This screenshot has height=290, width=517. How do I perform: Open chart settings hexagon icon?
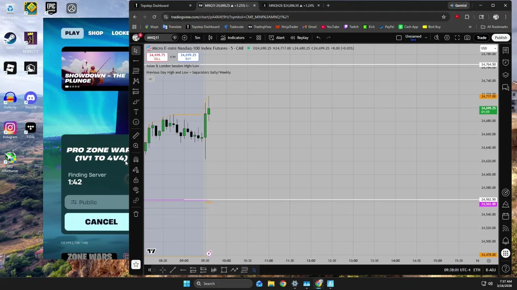[447, 37]
